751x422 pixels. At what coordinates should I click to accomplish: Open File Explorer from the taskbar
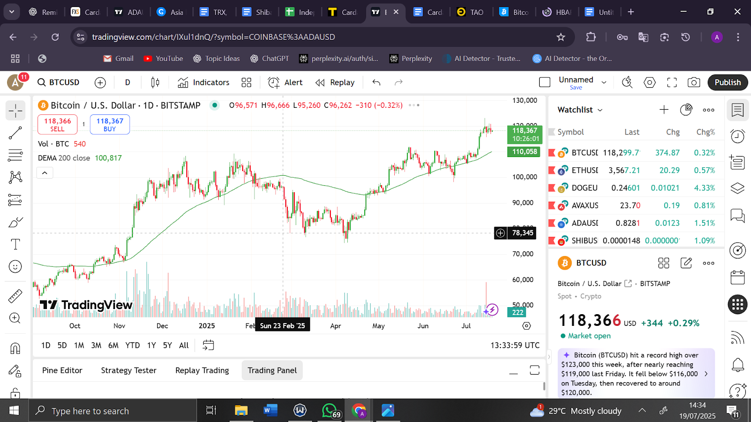click(241, 411)
